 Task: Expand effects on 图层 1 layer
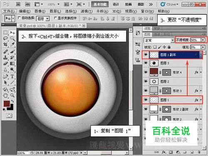(201, 100)
